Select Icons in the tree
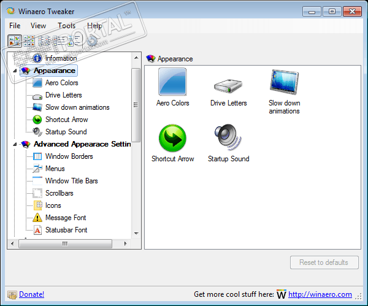This screenshot has height=306, width=368. click(x=53, y=205)
